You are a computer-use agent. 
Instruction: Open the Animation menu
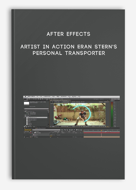[x=64, y=97]
